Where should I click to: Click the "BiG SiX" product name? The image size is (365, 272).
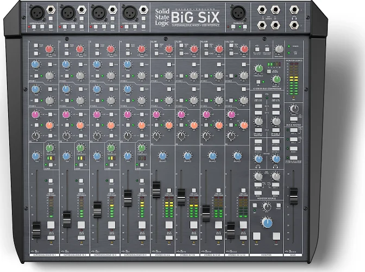(x=196, y=17)
